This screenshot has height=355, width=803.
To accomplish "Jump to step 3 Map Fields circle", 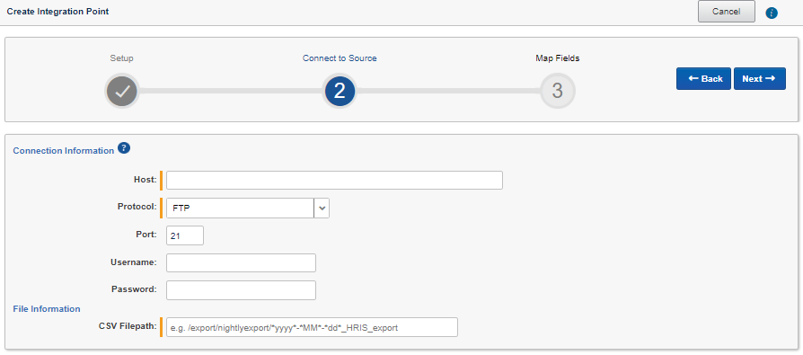I will coord(557,91).
